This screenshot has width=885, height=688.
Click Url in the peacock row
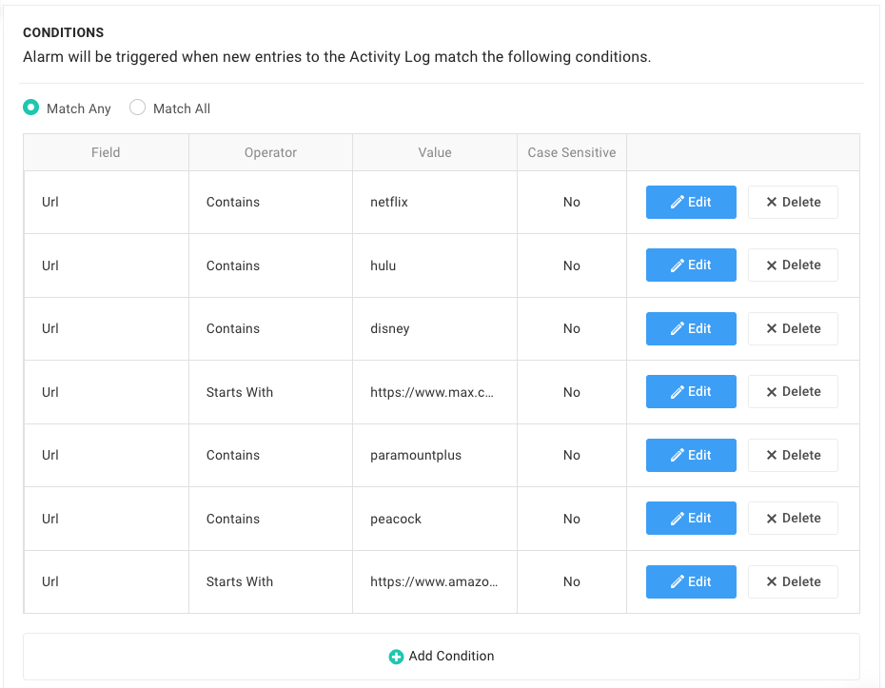pyautogui.click(x=50, y=519)
